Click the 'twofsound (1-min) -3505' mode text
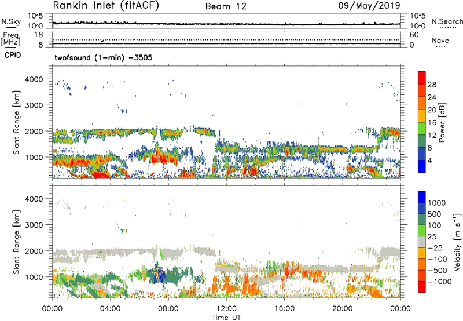 pos(104,57)
